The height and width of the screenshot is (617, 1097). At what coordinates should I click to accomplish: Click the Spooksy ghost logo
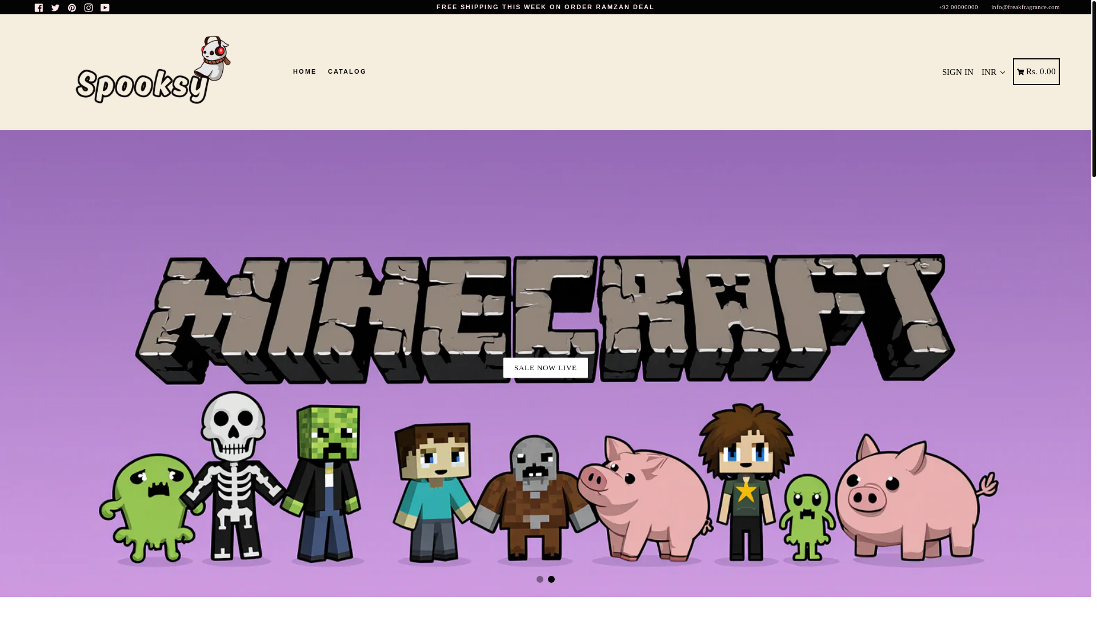coord(153,70)
